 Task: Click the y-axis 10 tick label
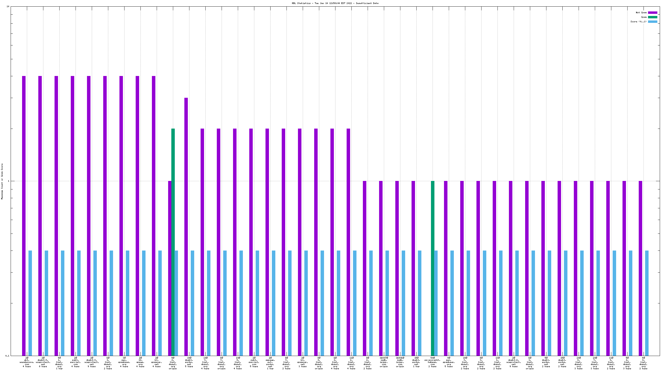tap(8, 6)
